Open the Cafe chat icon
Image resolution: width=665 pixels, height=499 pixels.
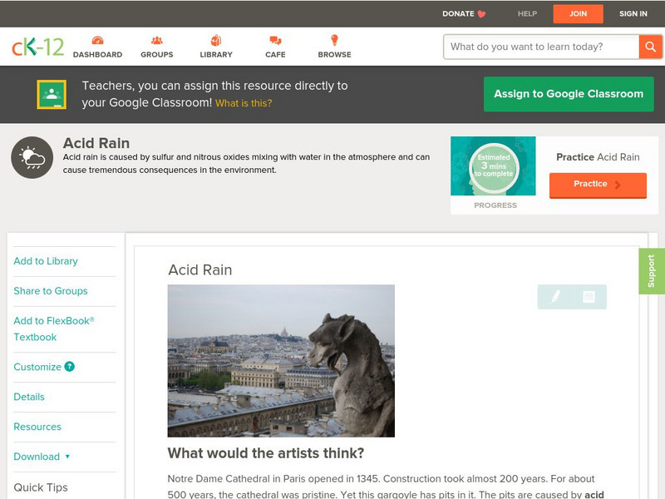275,41
